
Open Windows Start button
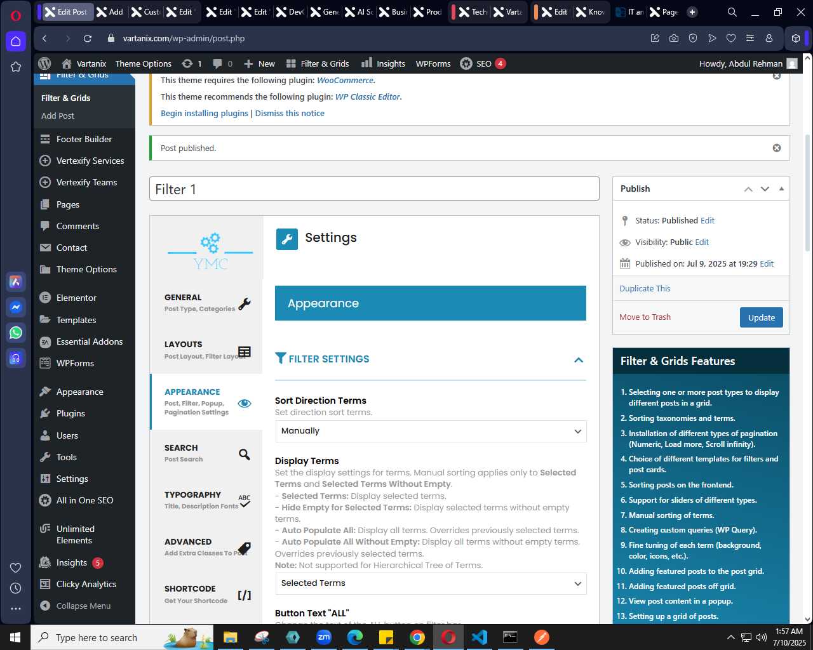[x=15, y=637]
